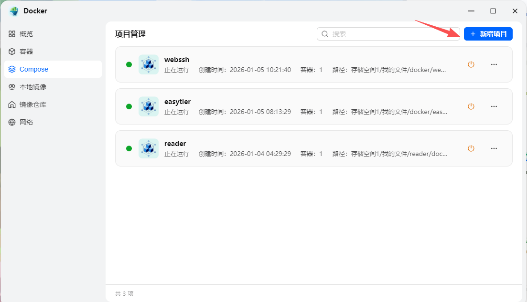Select the Compose sidebar item
The width and height of the screenshot is (527, 302).
tap(53, 69)
